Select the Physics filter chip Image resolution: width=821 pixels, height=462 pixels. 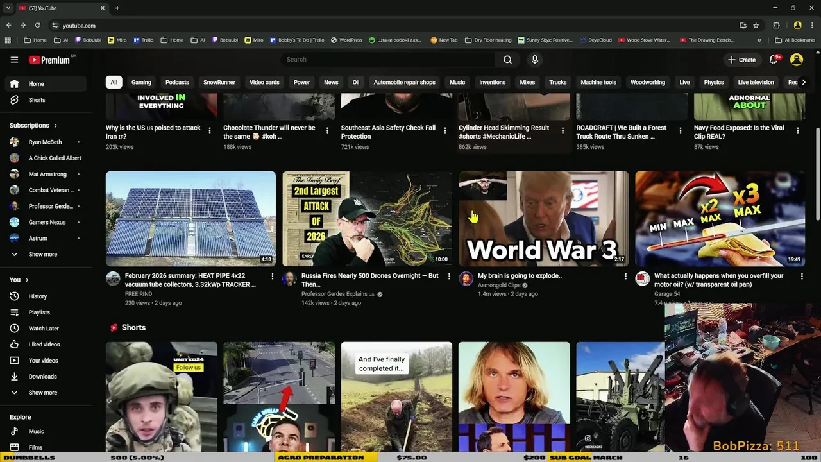714,82
